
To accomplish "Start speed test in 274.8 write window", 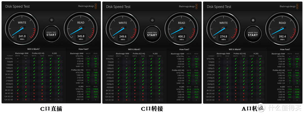I will tap(253, 34).
